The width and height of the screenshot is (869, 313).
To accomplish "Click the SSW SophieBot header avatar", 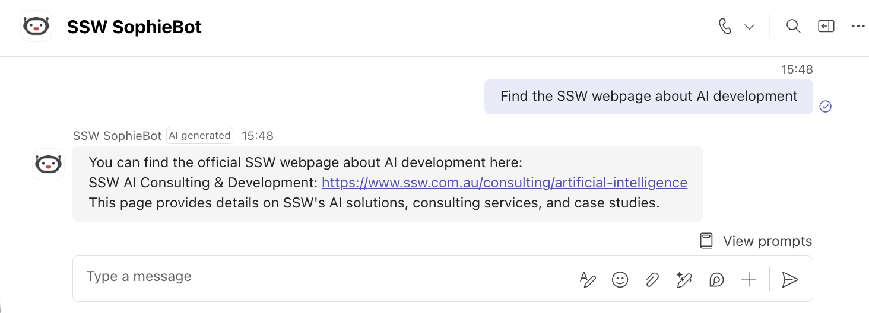I will (x=36, y=27).
